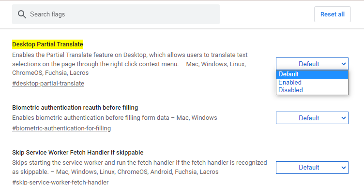Click the Skip Service Worker Fetch Handler title
Viewport: 364px width, 185px height.
click(x=78, y=152)
